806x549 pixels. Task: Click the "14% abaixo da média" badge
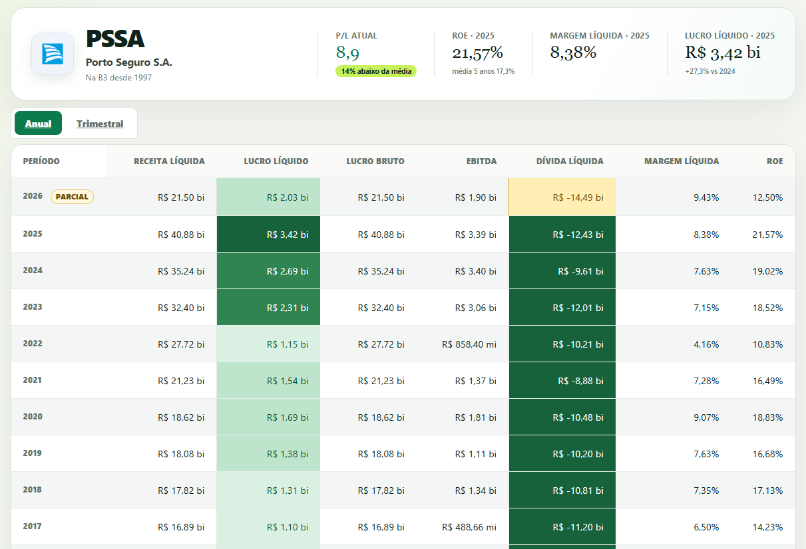(376, 71)
